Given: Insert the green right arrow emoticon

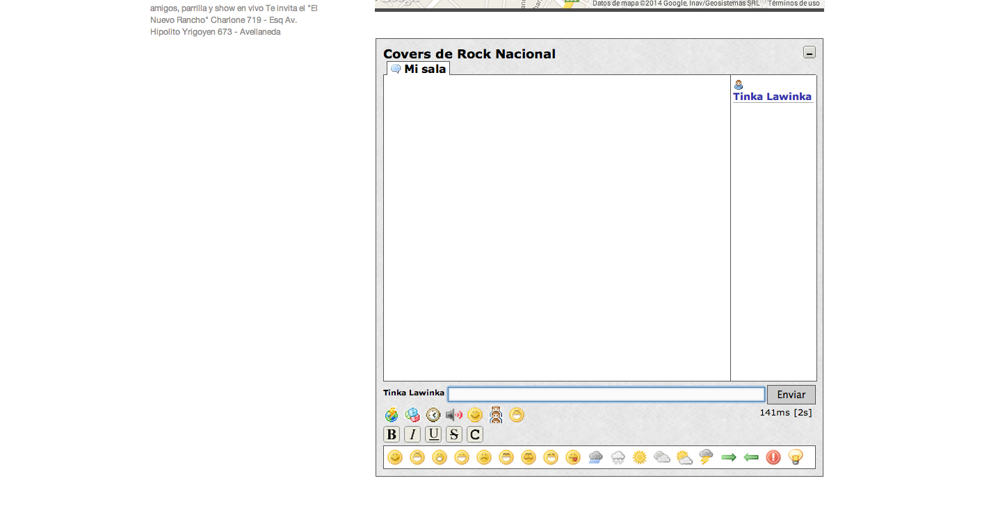Looking at the screenshot, I should pyautogui.click(x=729, y=457).
